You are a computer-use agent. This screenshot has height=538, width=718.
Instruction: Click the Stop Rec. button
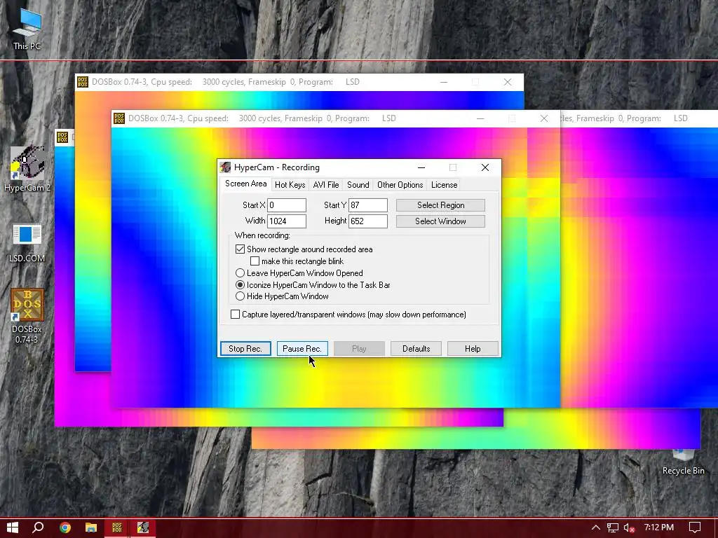pos(245,349)
